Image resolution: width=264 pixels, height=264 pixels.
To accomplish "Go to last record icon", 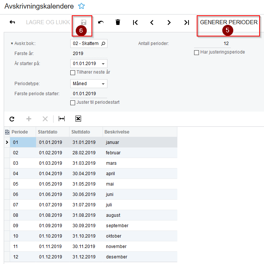I will pos(187,22).
